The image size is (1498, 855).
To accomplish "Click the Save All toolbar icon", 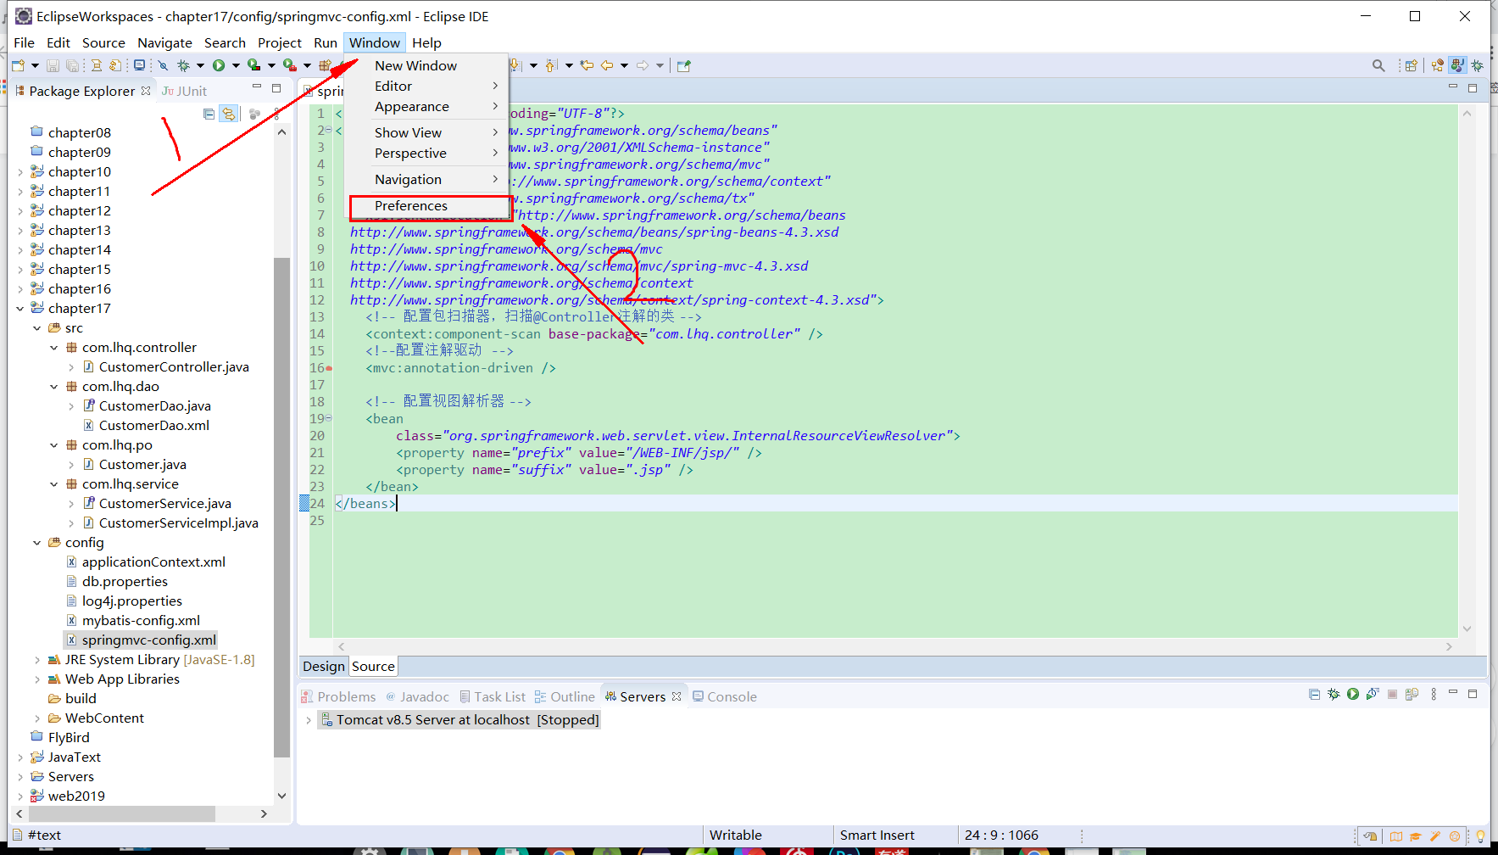I will pyautogui.click(x=73, y=65).
